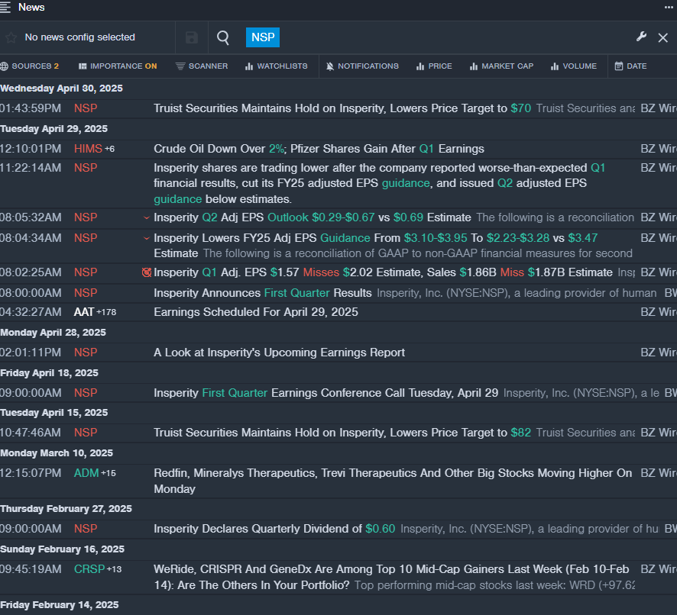Image resolution: width=677 pixels, height=615 pixels.
Task: Open the Price filter
Action: pyautogui.click(x=434, y=66)
